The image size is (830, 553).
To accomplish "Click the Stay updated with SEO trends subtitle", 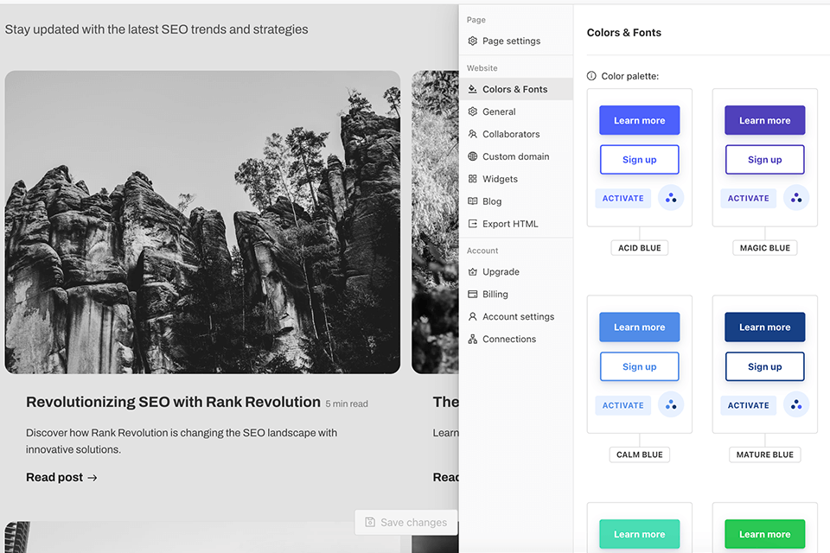I will coord(156,29).
